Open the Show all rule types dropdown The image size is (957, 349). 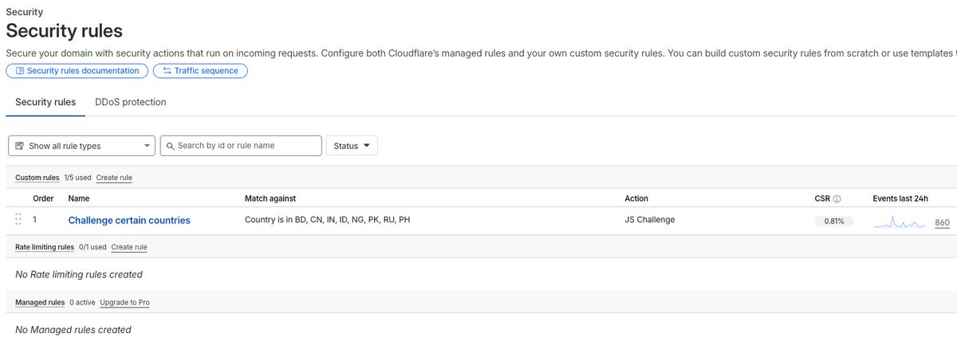(x=81, y=146)
